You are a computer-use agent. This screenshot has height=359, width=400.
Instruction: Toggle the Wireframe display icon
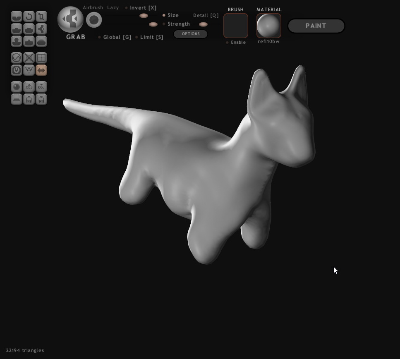pyautogui.click(x=41, y=58)
